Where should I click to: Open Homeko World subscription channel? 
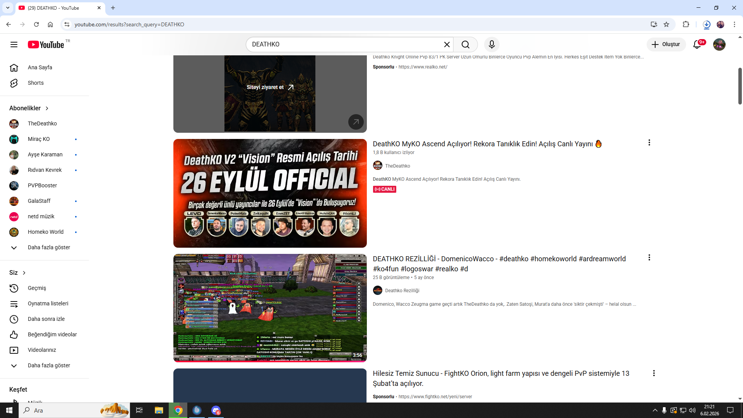point(45,232)
